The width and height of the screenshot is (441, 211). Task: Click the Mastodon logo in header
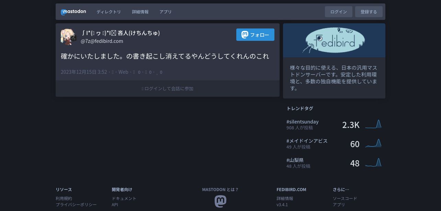coord(73,12)
